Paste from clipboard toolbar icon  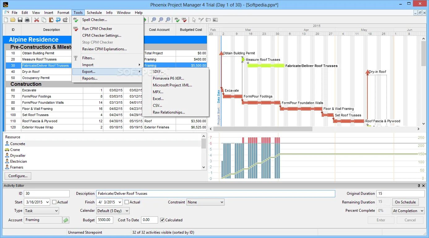pos(51,20)
